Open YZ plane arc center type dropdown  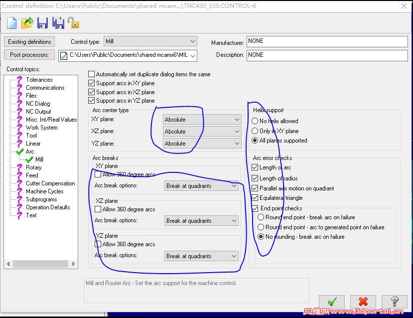pyautogui.click(x=202, y=144)
